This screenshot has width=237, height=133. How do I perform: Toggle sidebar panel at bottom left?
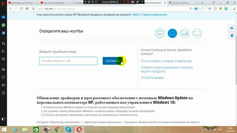pyautogui.click(x=3, y=119)
